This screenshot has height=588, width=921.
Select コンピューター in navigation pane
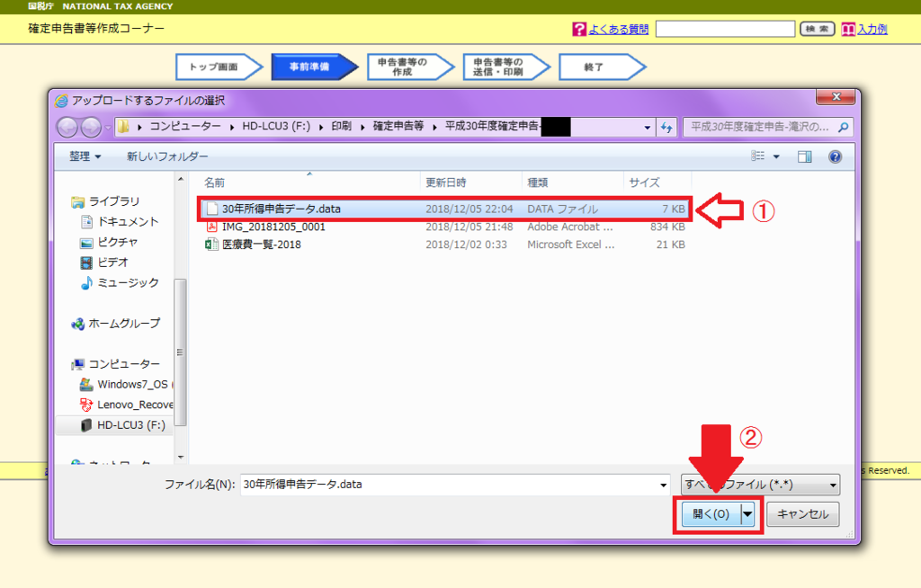coord(115,364)
